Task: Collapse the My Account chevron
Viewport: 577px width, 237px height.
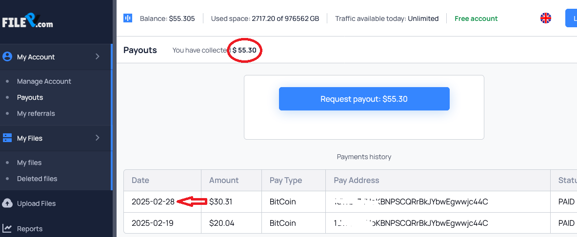Action: [98, 56]
